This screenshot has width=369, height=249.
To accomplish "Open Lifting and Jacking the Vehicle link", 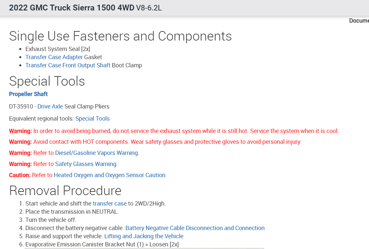I will tap(144, 236).
